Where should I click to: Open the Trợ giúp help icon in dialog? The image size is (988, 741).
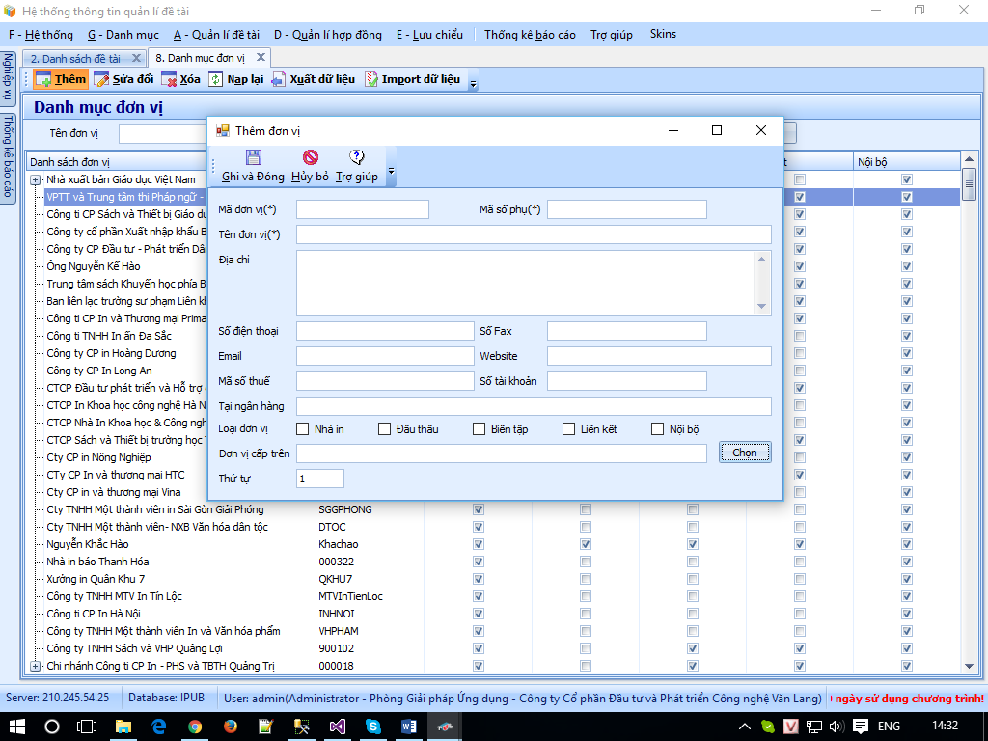coord(356,157)
